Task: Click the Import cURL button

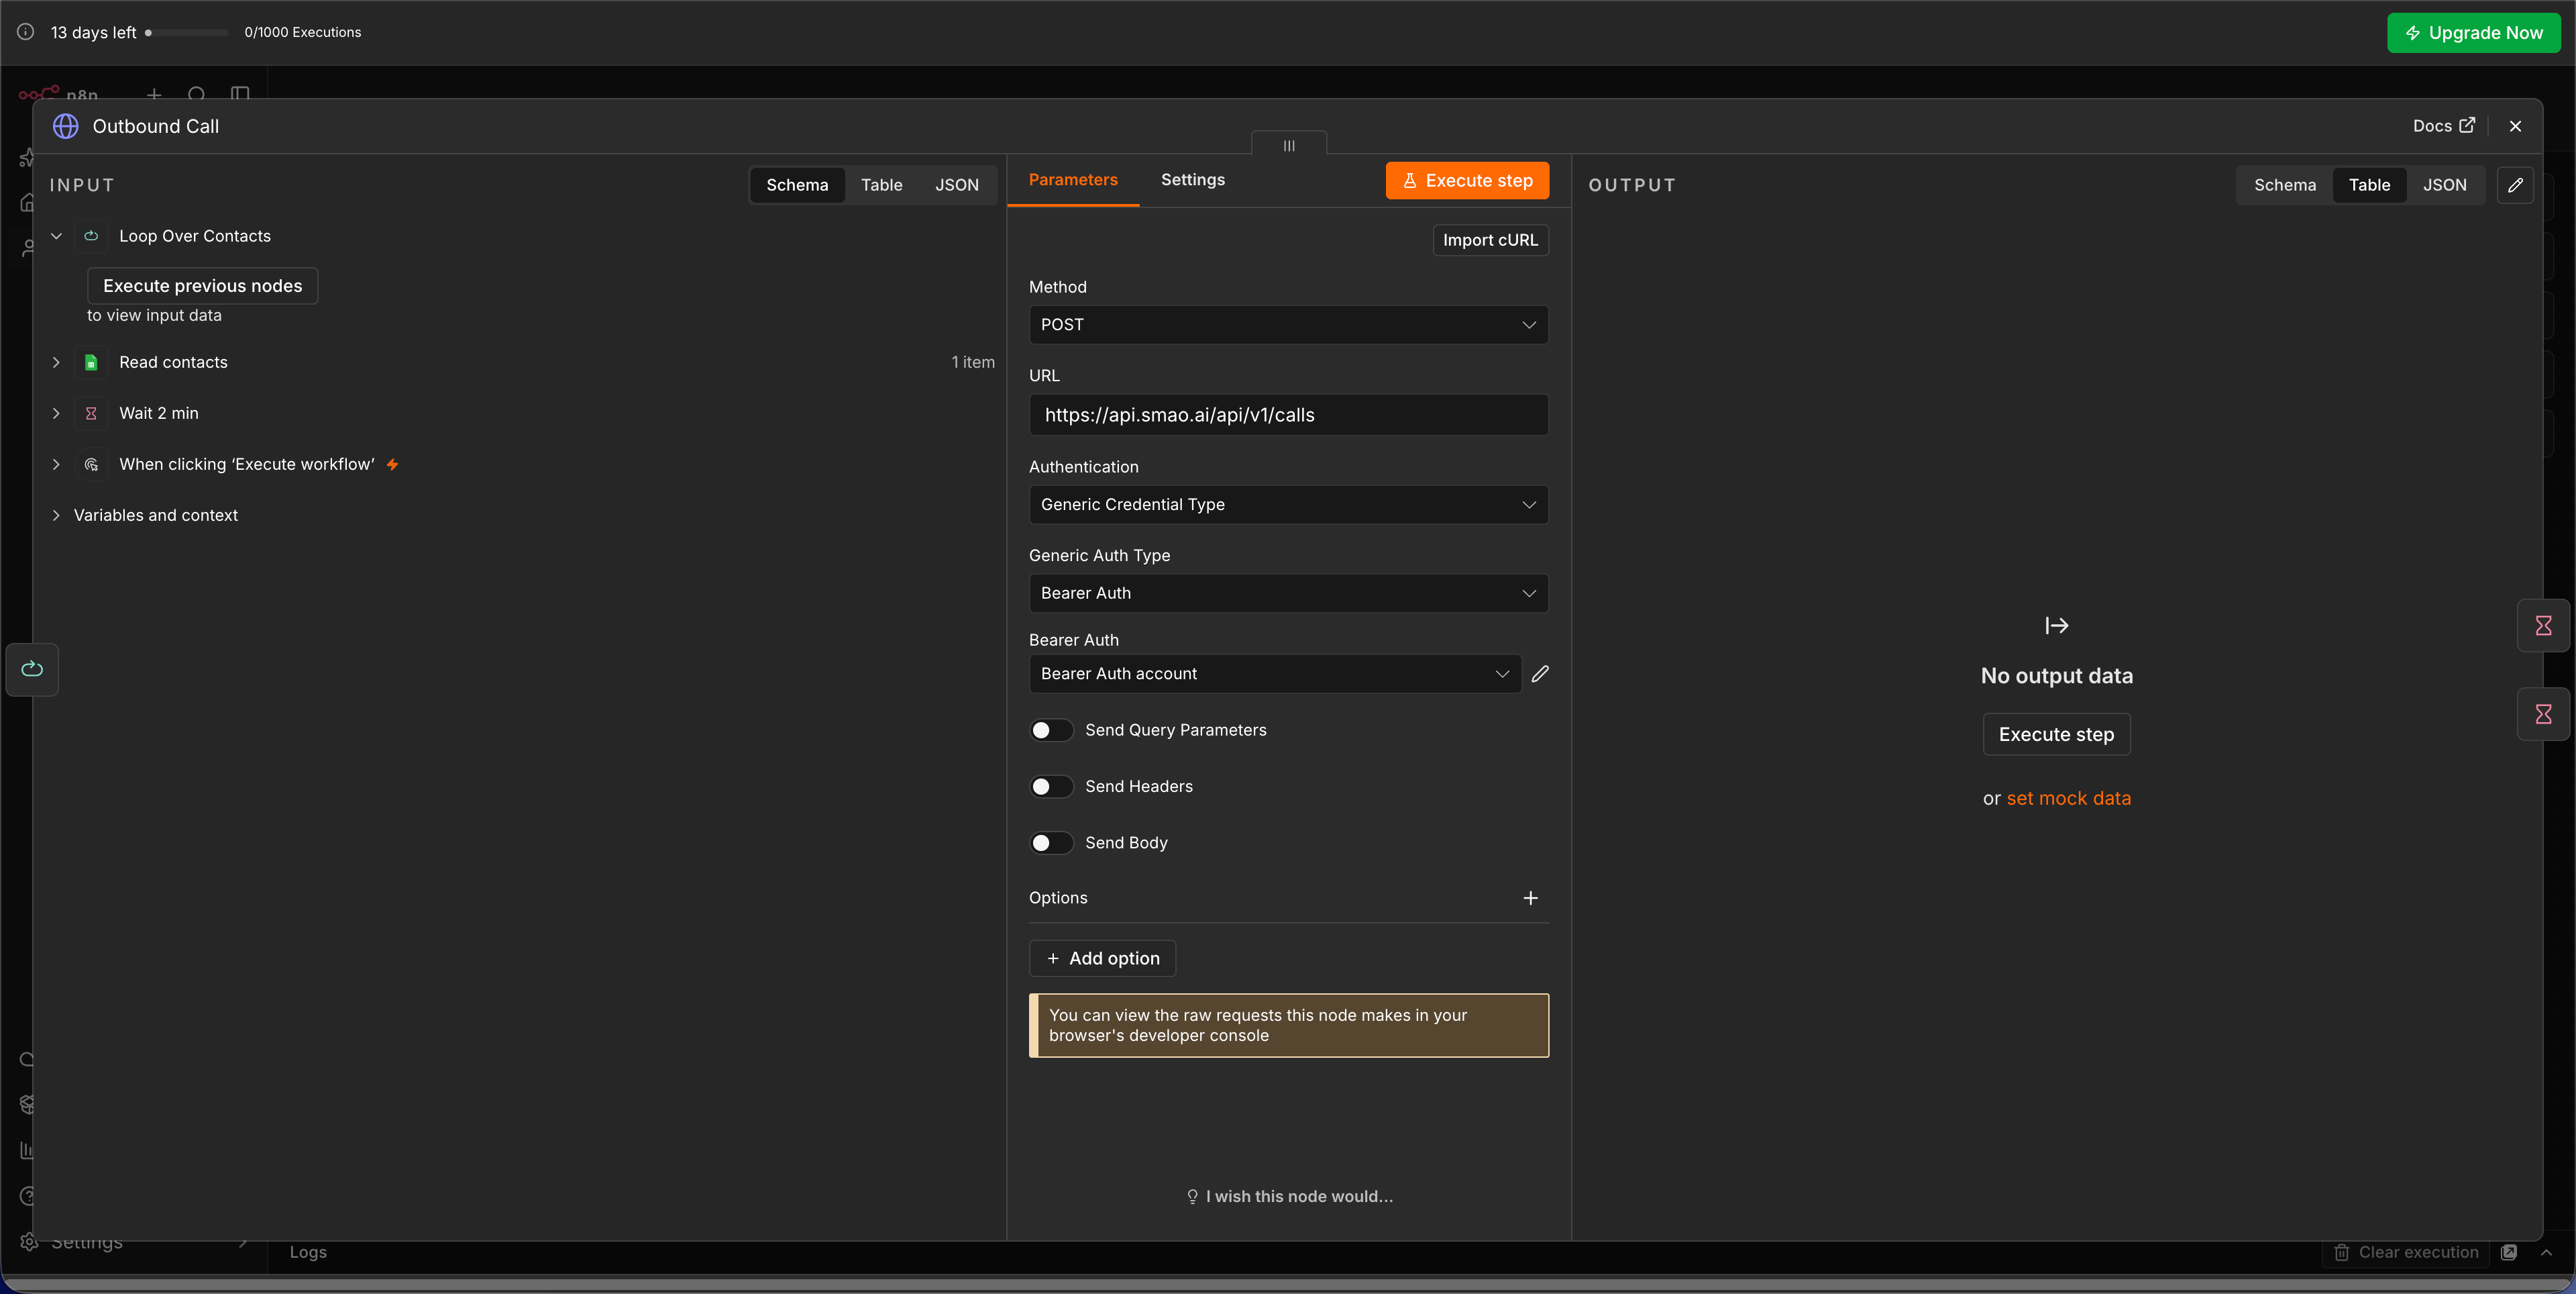Action: tap(1490, 240)
